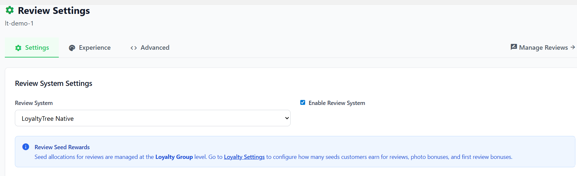Viewport: 577px width, 176px height.
Task: Click the Manage Reviews chat icon
Action: [x=514, y=47]
